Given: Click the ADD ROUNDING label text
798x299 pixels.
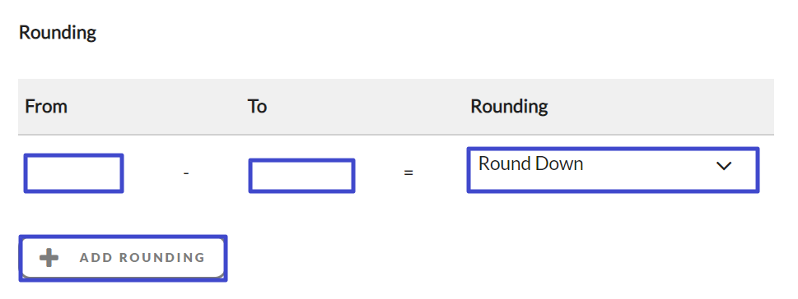Looking at the screenshot, I should [x=142, y=258].
